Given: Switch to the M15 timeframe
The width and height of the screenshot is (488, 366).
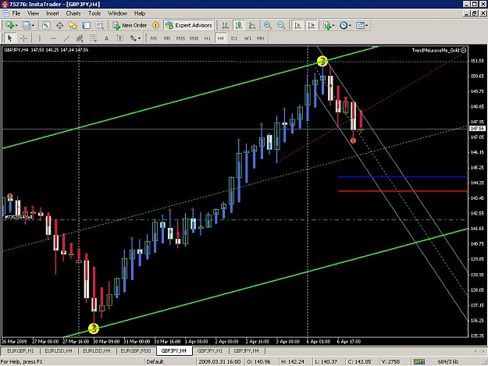Looking at the screenshot, I should click(180, 38).
